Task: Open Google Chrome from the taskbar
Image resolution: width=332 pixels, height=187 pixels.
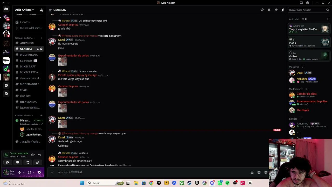Action: coord(151,183)
